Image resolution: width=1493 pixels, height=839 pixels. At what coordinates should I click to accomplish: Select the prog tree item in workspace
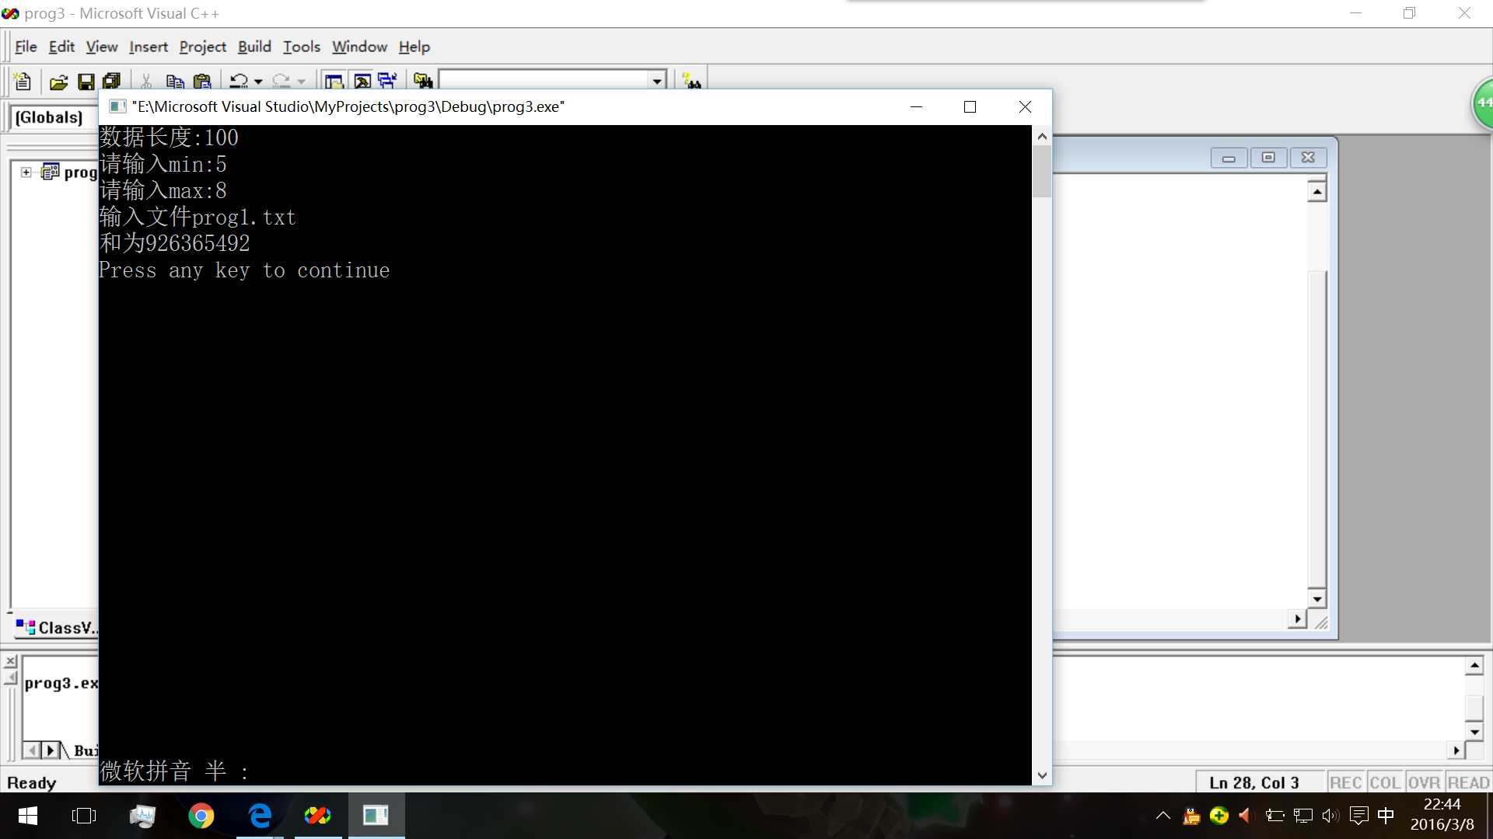(80, 172)
